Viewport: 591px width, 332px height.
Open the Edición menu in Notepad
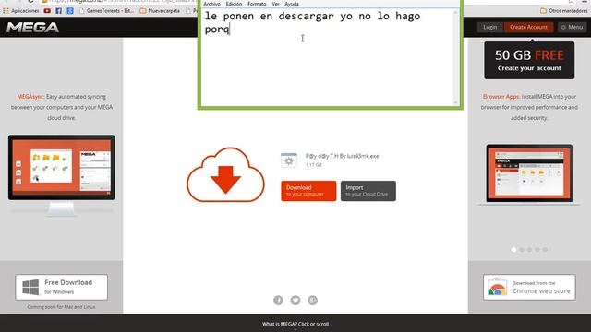(234, 4)
